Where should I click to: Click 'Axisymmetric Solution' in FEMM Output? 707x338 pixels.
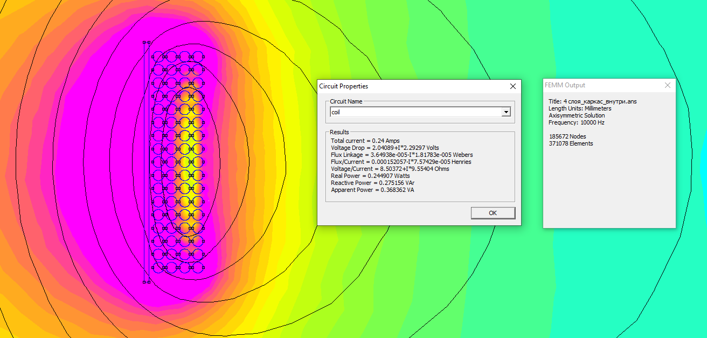point(577,115)
